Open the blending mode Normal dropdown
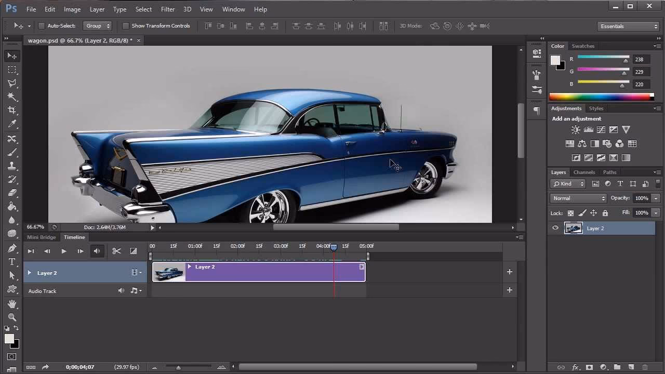Viewport: 665px width, 374px height. (x=578, y=198)
